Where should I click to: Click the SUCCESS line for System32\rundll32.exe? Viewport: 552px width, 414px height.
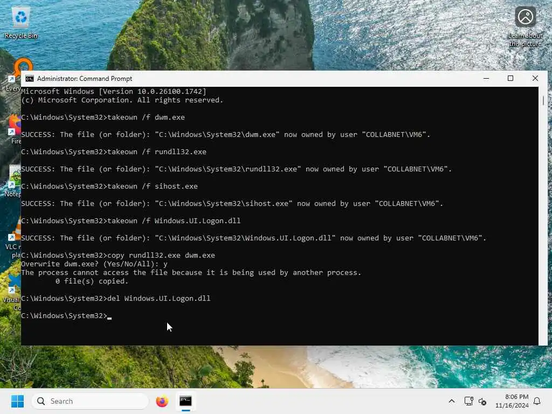pos(236,169)
